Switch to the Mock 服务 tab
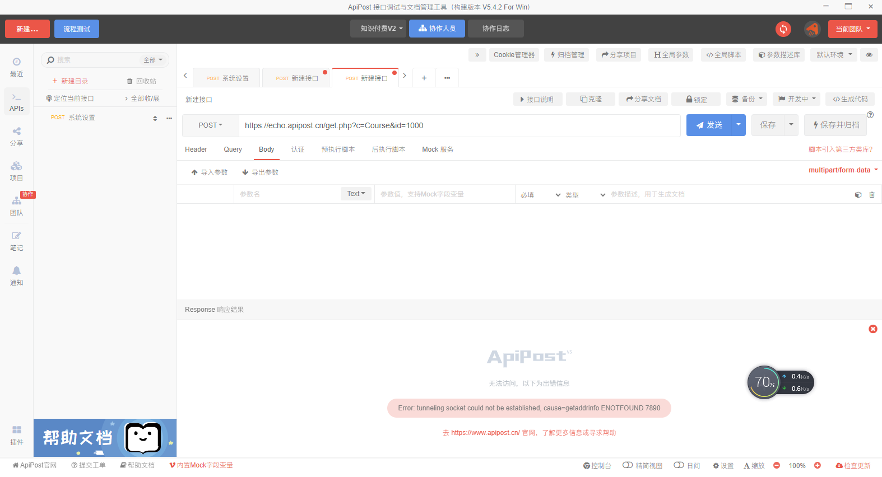 (438, 149)
